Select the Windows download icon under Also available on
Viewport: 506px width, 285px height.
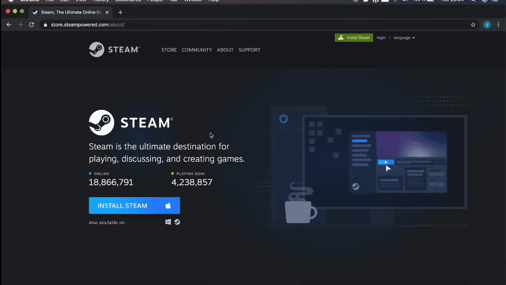pyautogui.click(x=168, y=222)
